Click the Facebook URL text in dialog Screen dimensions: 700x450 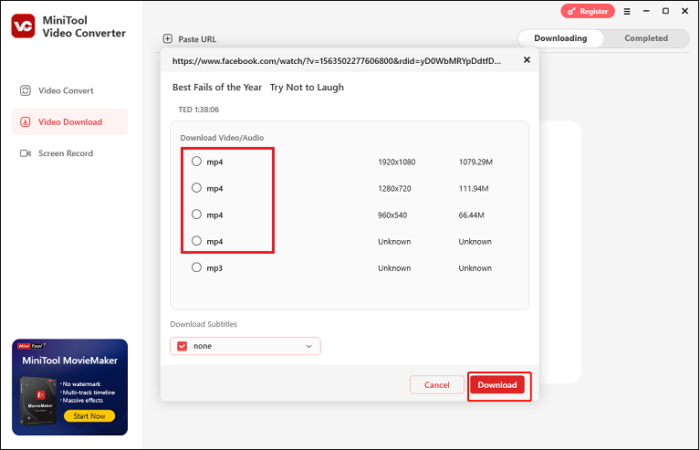[337, 61]
